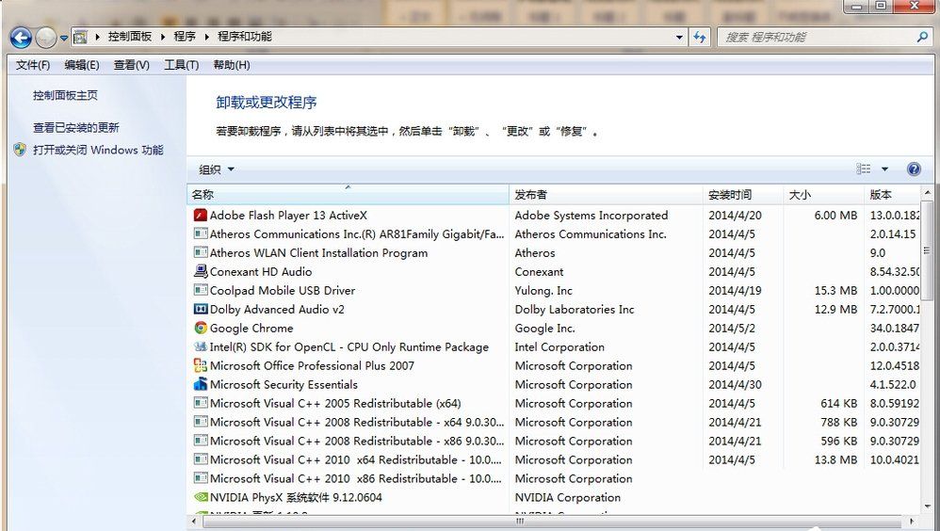Click the Conexant HD Audio icon

(x=201, y=271)
